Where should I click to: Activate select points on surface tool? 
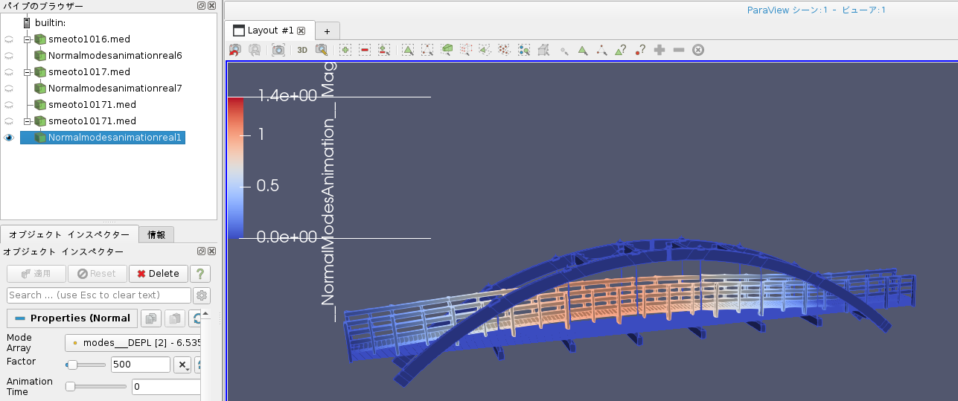(427, 50)
